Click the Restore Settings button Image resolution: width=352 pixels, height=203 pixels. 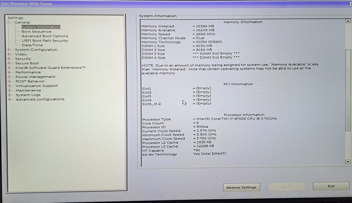[242, 187]
